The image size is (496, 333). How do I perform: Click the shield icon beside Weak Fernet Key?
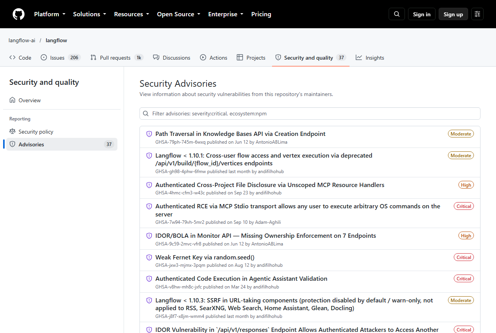(x=149, y=257)
